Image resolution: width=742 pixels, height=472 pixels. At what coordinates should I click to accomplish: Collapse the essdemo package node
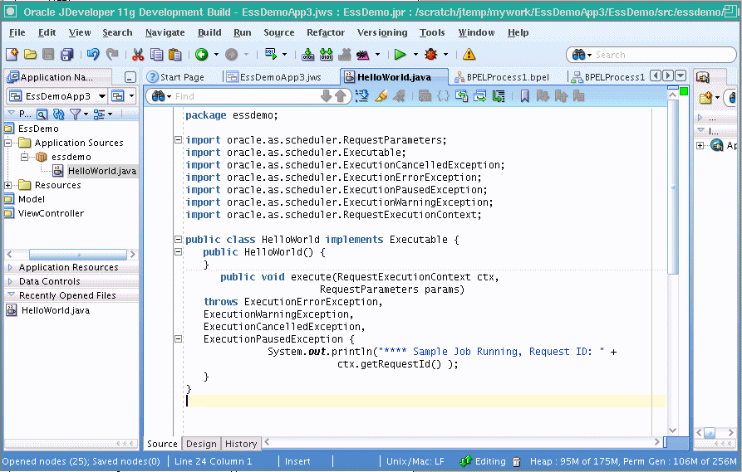tap(24, 157)
